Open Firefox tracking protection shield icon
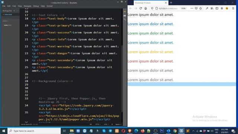The image size is (238, 134). click(x=152, y=8)
